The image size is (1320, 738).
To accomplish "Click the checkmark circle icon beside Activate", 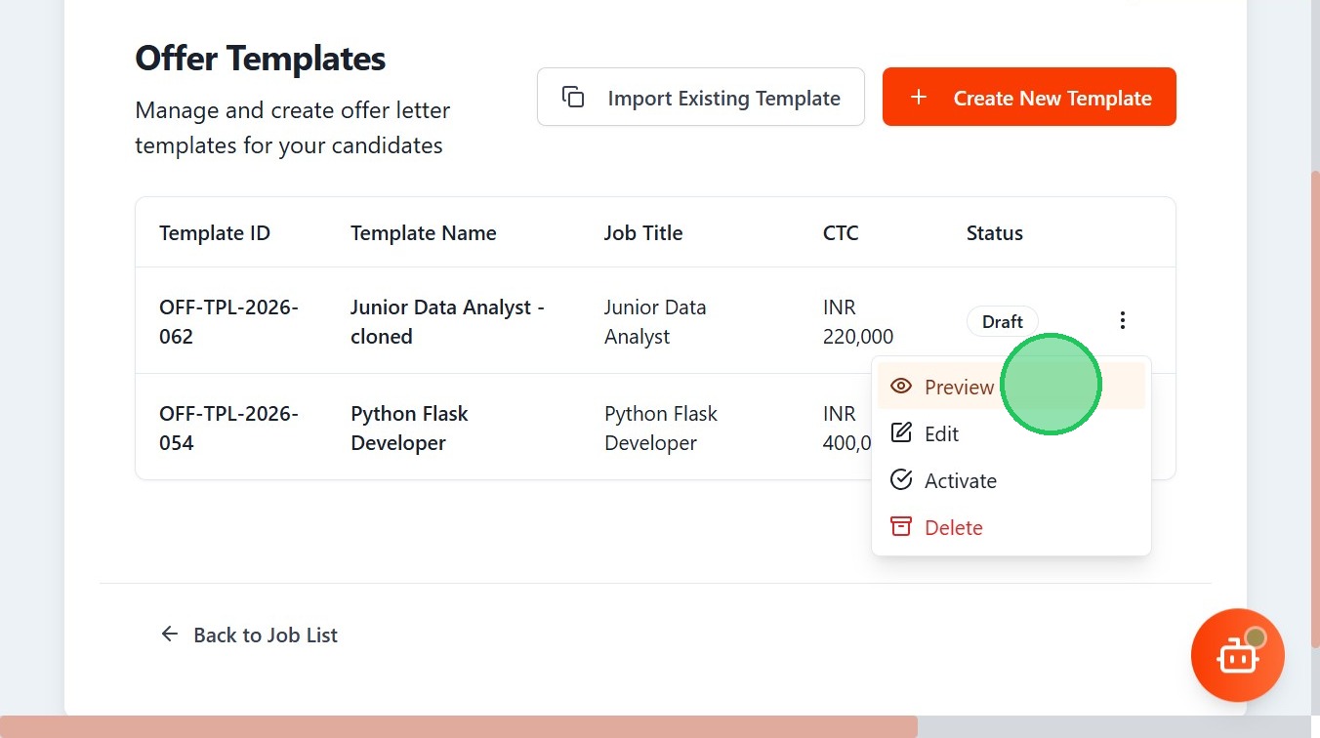I will click(901, 480).
